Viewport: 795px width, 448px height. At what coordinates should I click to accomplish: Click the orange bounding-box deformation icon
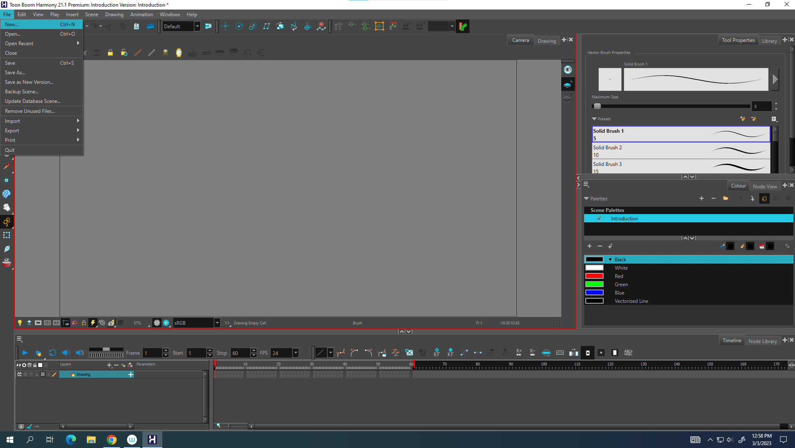[x=379, y=26]
